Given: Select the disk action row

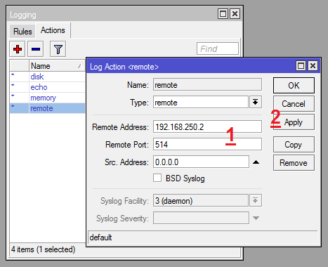Looking at the screenshot, I should coord(47,77).
